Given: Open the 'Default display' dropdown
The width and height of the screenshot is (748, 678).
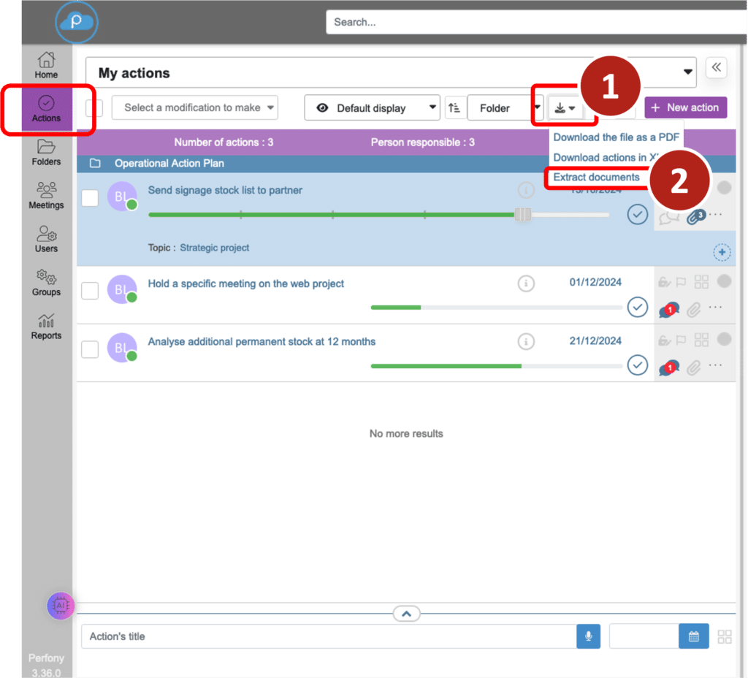Looking at the screenshot, I should click(x=372, y=108).
